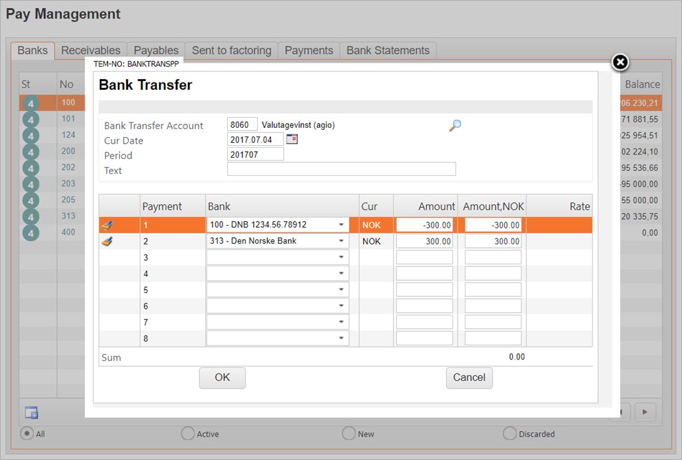
Task: Click the eraser icon on payment row 1
Action: click(x=107, y=225)
